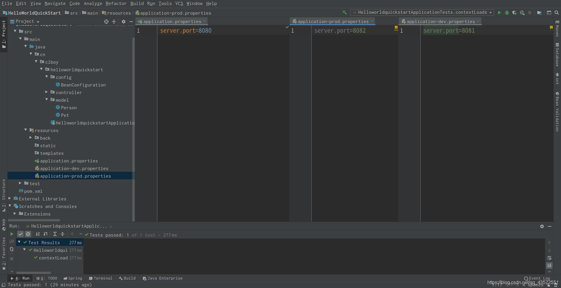Image resolution: width=561 pixels, height=288 pixels.
Task: Toggle the 2: Favorites tool window stripe
Action: click(4, 254)
